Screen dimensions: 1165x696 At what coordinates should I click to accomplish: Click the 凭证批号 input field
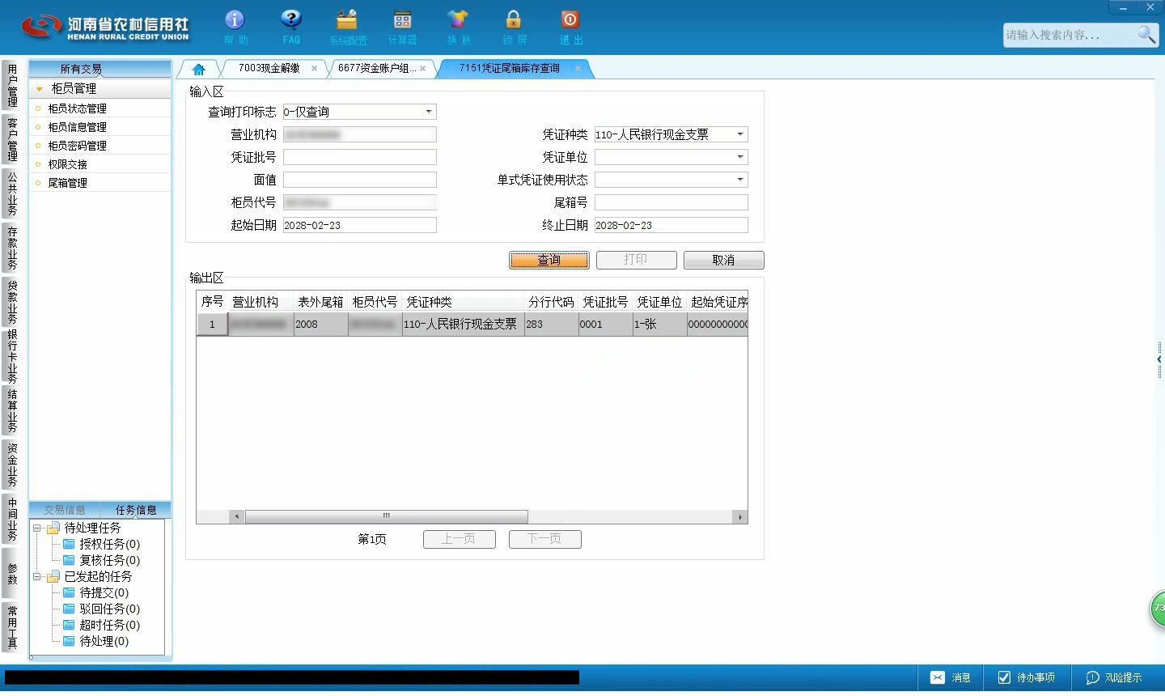pos(359,157)
